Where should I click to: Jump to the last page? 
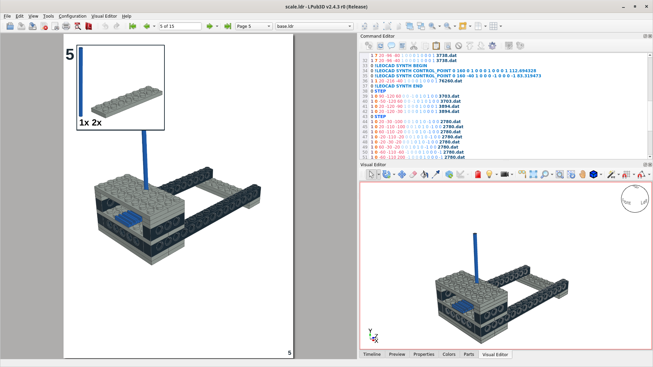pos(228,26)
